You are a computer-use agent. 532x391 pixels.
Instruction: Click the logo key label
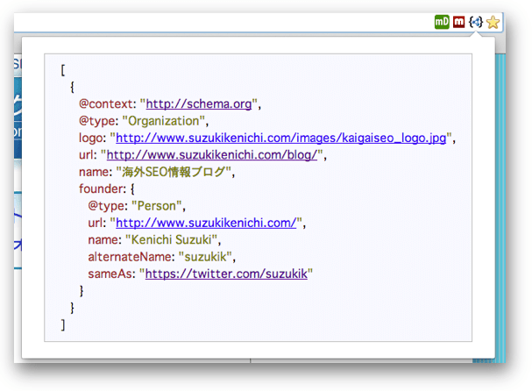coord(92,139)
